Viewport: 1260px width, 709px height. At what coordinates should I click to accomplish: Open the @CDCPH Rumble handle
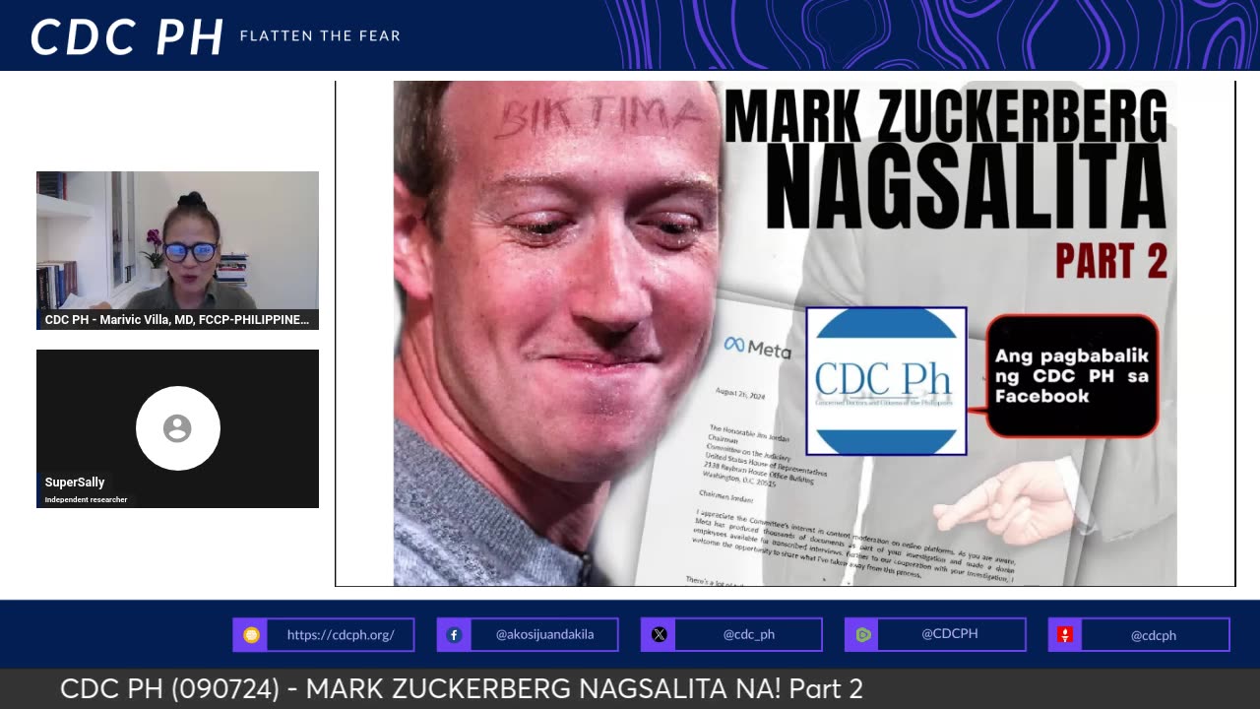click(x=950, y=634)
